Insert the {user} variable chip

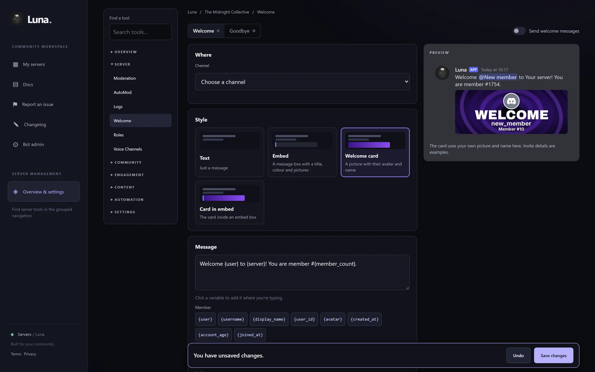point(205,319)
